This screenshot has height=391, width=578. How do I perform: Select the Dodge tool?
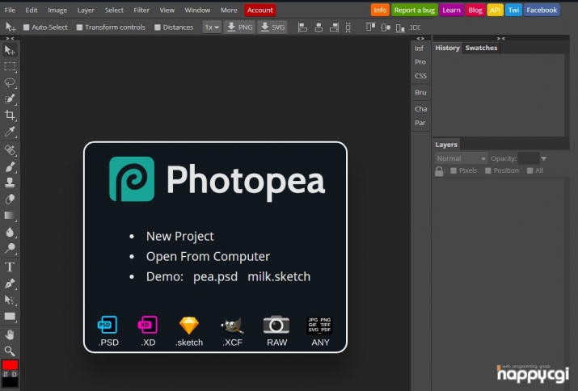coord(10,248)
